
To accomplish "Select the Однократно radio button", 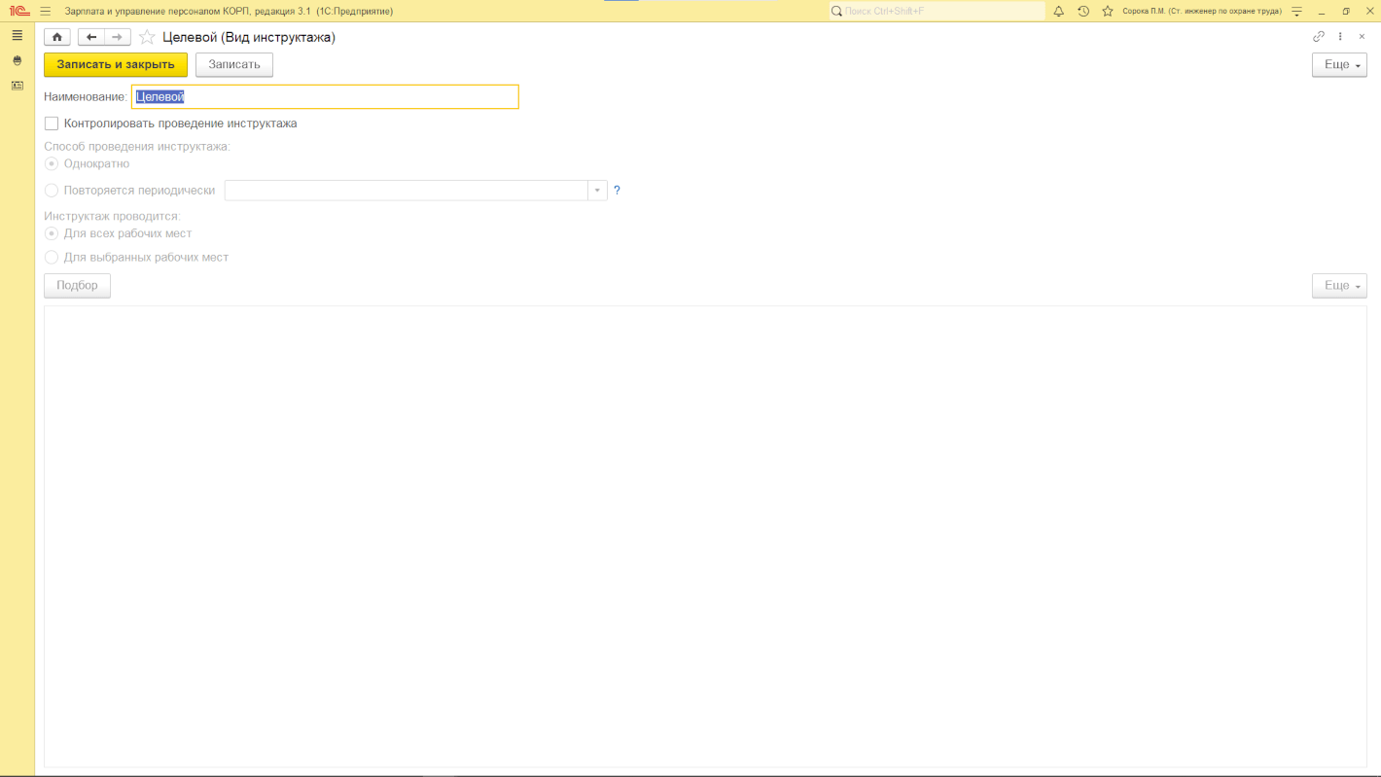I will (x=52, y=163).
